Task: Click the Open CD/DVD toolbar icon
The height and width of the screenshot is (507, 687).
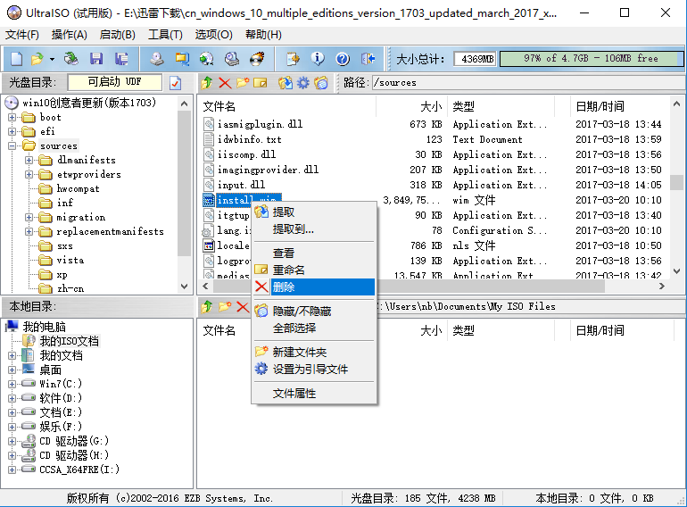Action: pyautogui.click(x=71, y=59)
